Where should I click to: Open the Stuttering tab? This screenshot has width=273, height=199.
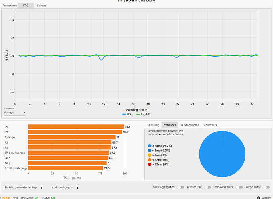pyautogui.click(x=153, y=125)
